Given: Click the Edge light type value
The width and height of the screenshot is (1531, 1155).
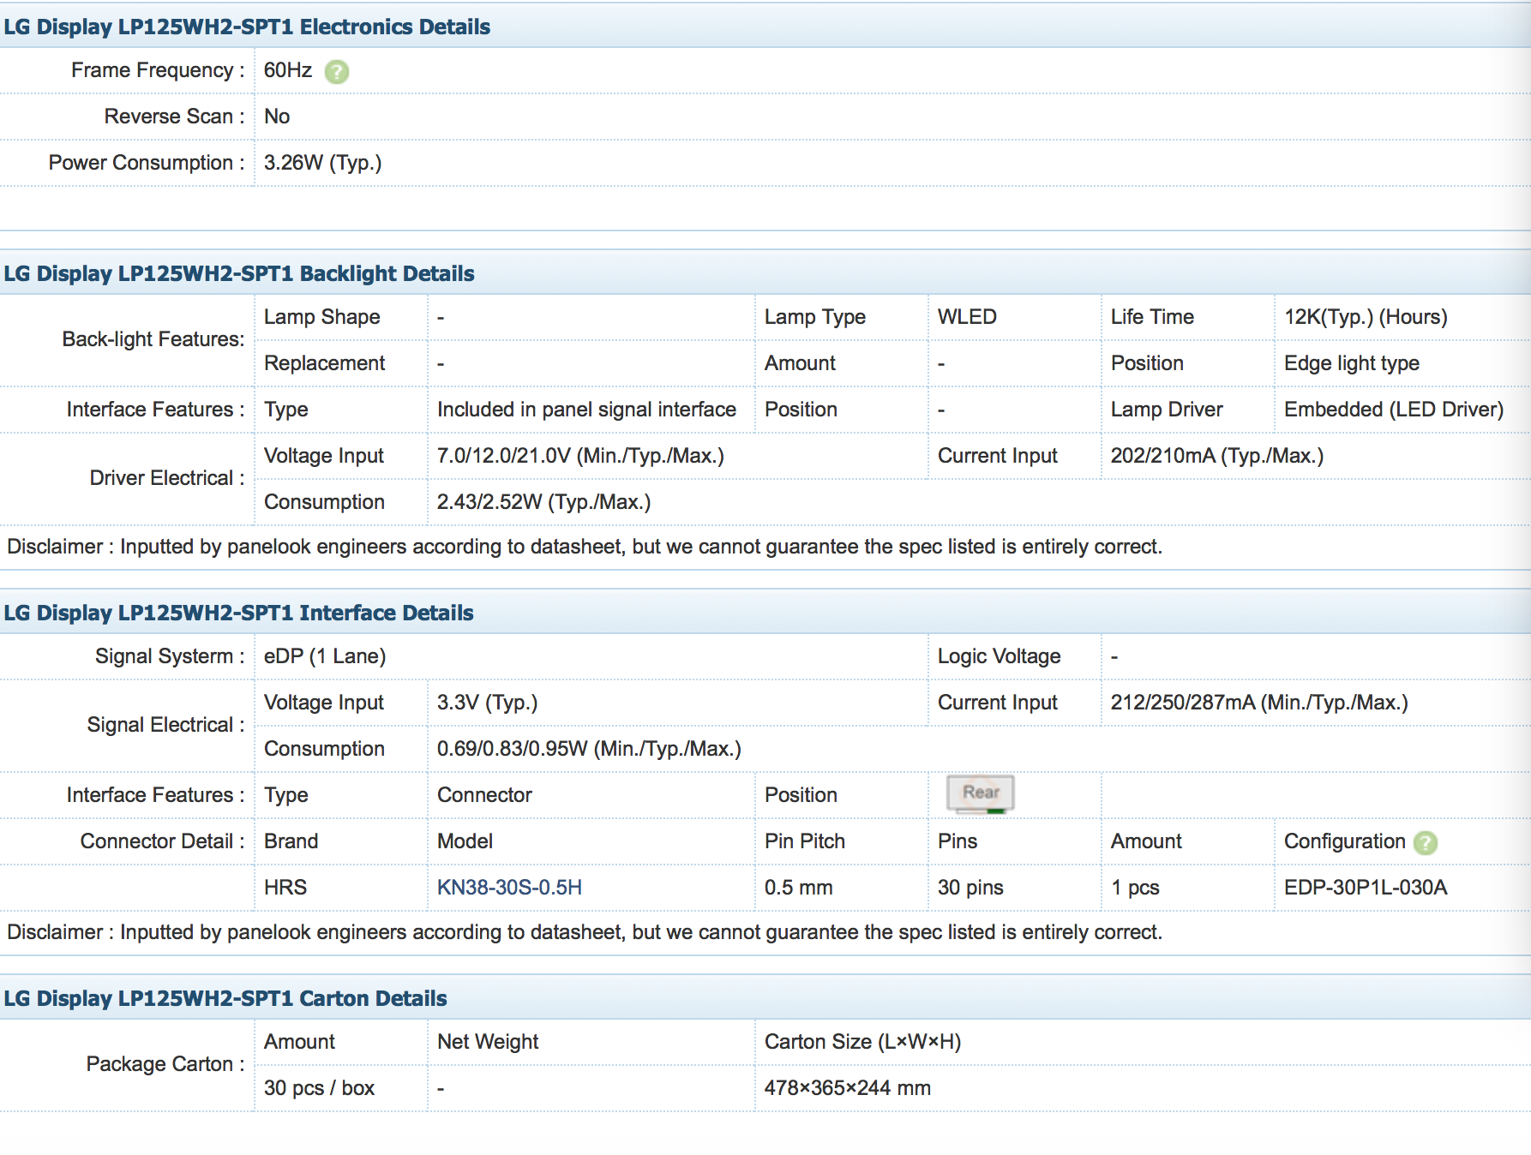Looking at the screenshot, I should 1352,363.
